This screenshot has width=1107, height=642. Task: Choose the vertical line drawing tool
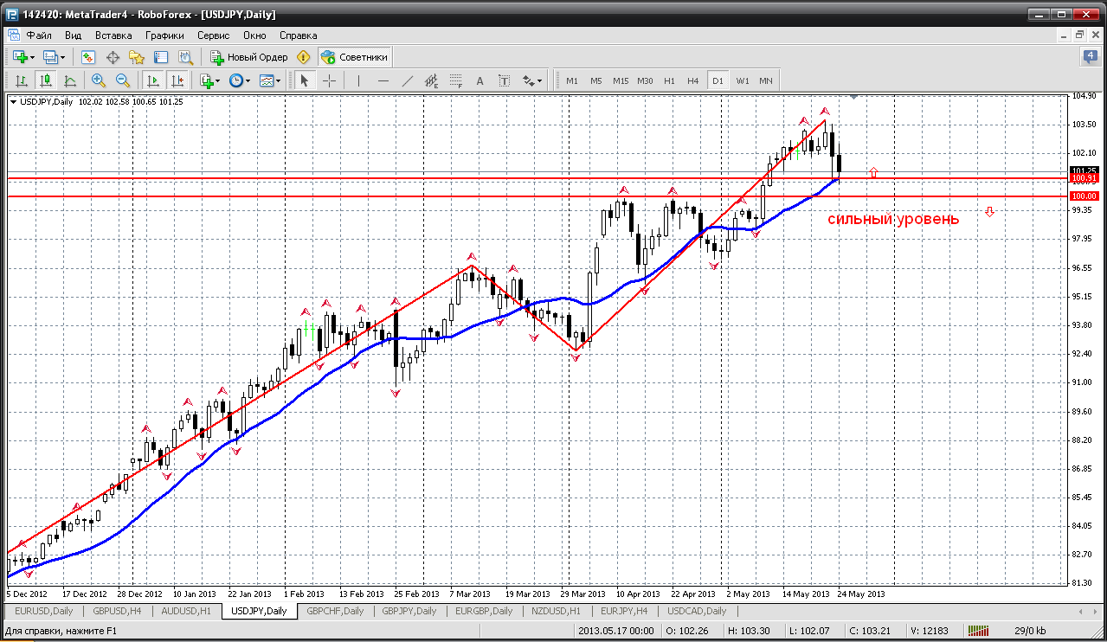(x=358, y=80)
